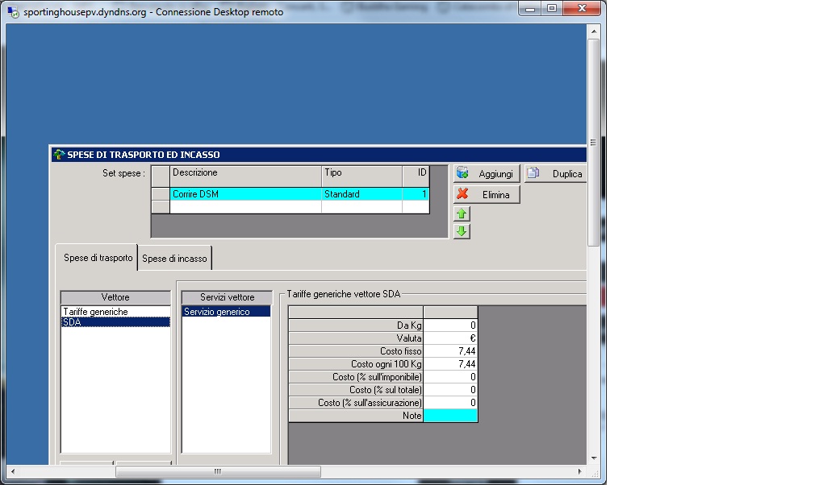819x485 pixels.
Task: Click the Vettore list header
Action: coord(115,297)
